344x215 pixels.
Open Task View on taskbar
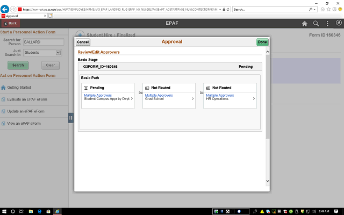(21, 211)
